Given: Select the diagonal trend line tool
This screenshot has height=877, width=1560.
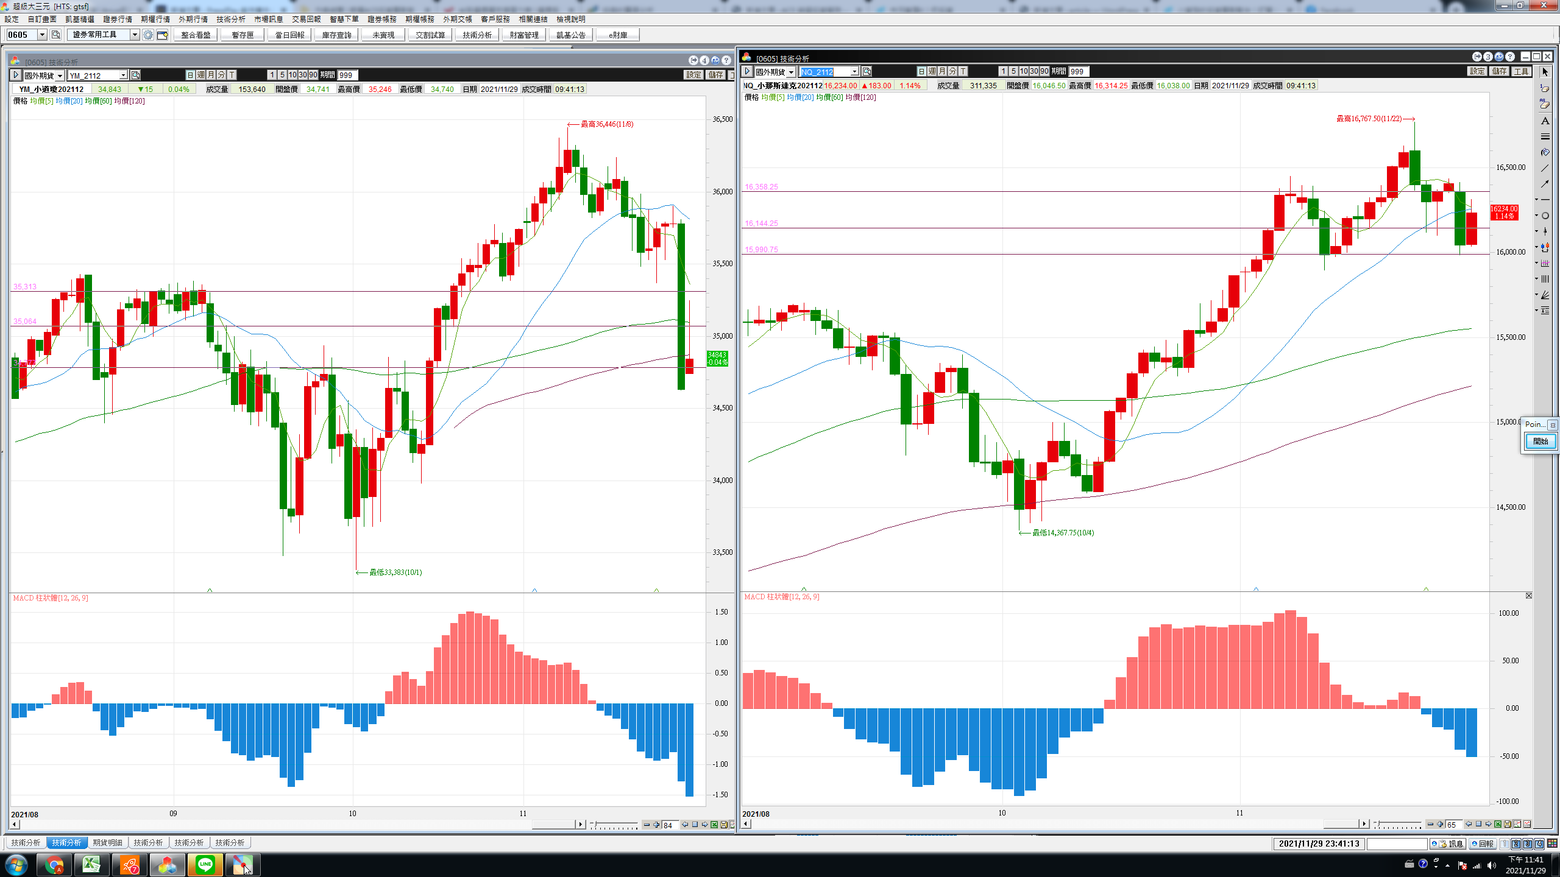Looking at the screenshot, I should pos(1545,168).
